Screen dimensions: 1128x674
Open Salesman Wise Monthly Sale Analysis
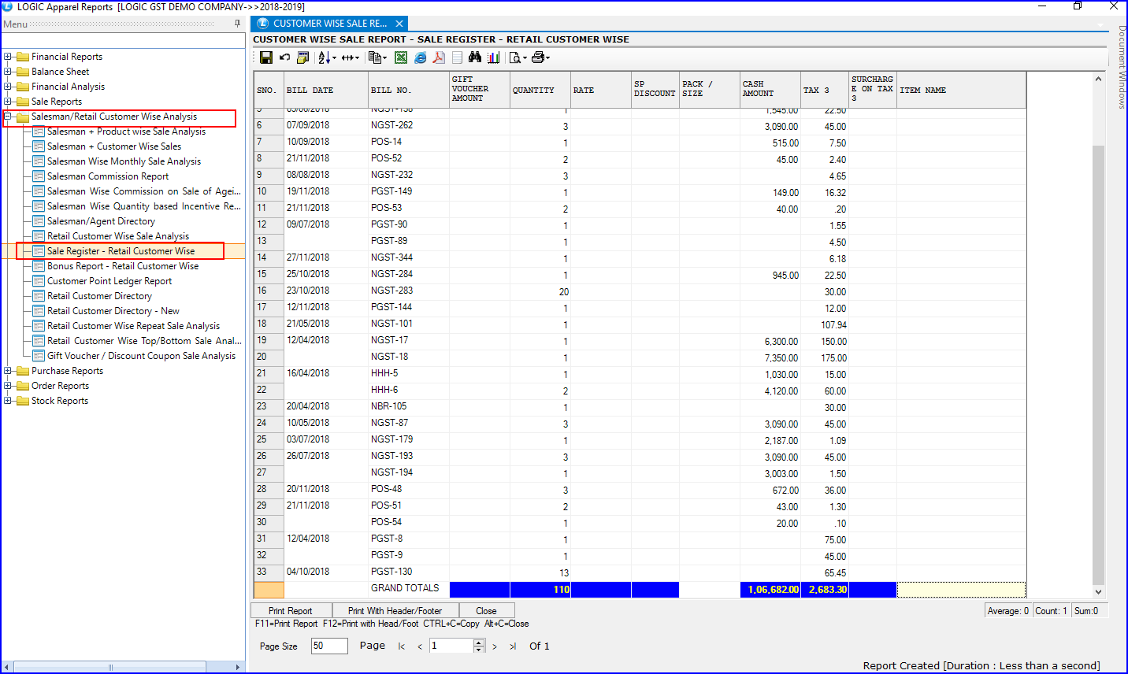click(x=124, y=161)
